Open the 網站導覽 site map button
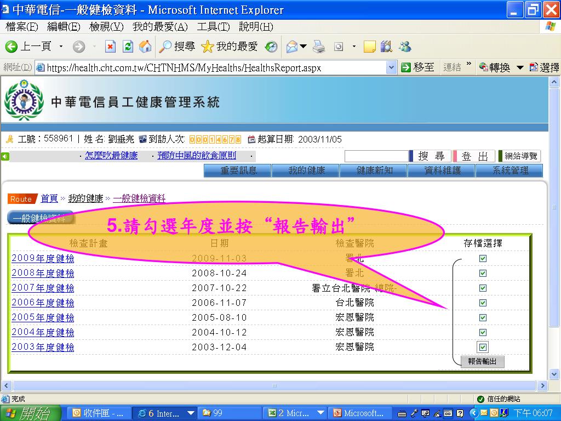Image resolution: width=561 pixels, height=421 pixels. coord(520,156)
